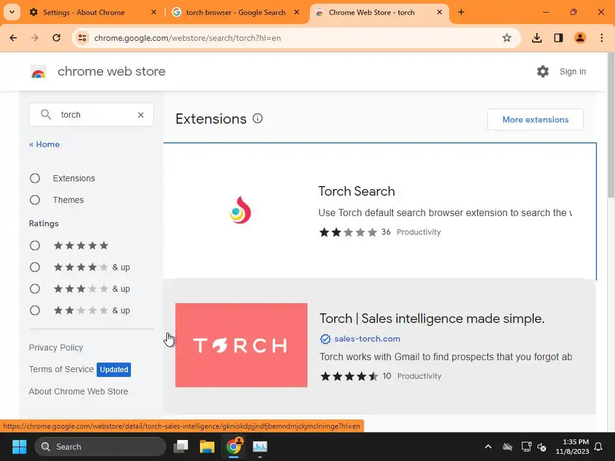The height and width of the screenshot is (461, 615).
Task: Click the muted volume tray icon
Action: tap(542, 447)
